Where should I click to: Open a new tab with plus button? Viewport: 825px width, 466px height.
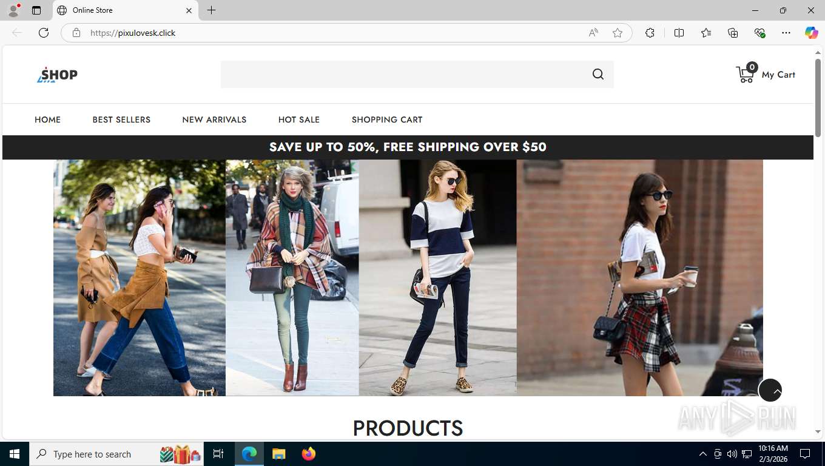click(x=211, y=10)
